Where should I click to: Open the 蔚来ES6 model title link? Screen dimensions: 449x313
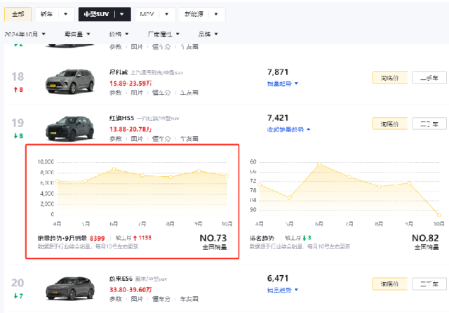click(121, 279)
